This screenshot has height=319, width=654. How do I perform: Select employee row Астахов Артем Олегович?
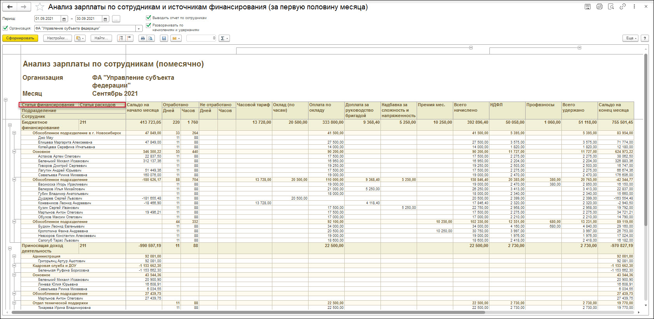[x=59, y=156]
